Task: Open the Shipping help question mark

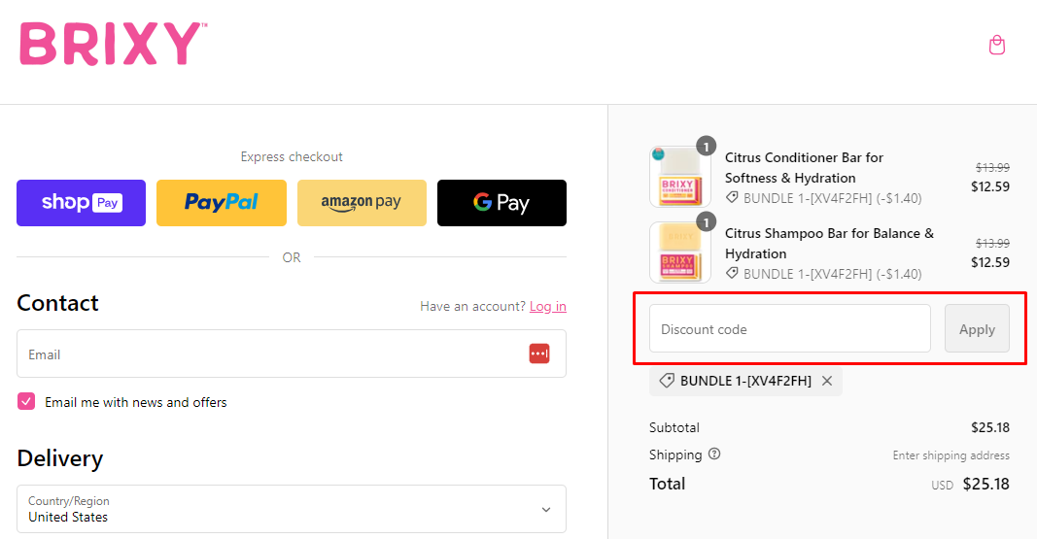Action: [714, 454]
